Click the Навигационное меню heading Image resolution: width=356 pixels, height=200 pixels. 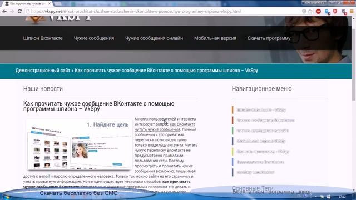261,89
